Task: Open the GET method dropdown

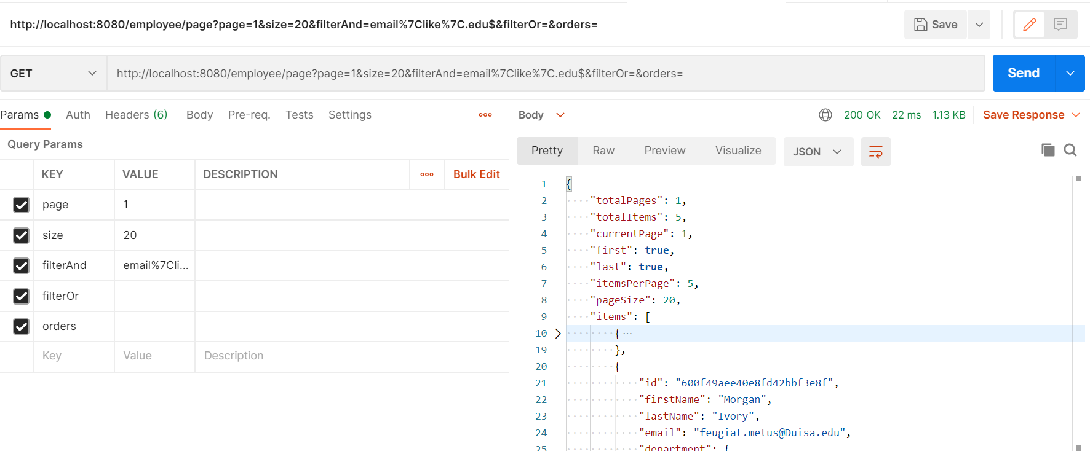Action: click(54, 74)
